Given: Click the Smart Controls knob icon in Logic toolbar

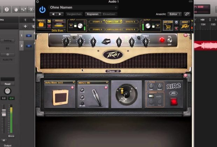Looking at the screenshot, I should 16,9.
